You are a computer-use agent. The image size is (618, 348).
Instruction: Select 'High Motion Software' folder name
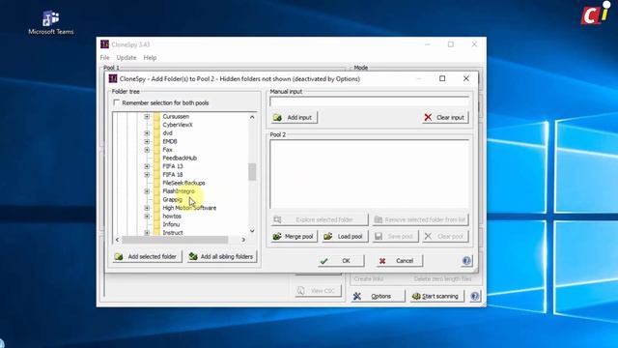[x=189, y=208]
